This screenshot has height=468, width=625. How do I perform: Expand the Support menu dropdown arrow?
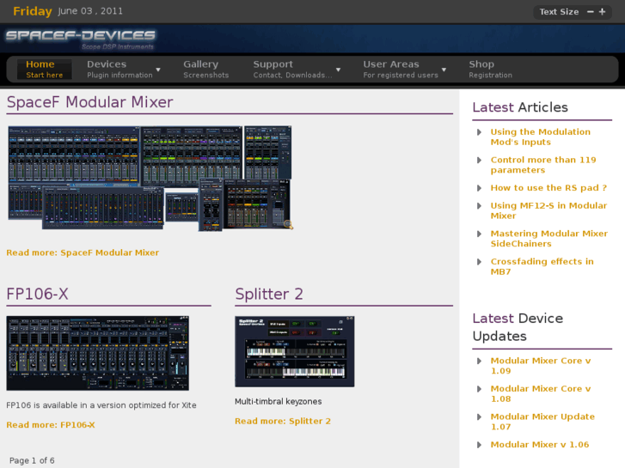tap(339, 70)
